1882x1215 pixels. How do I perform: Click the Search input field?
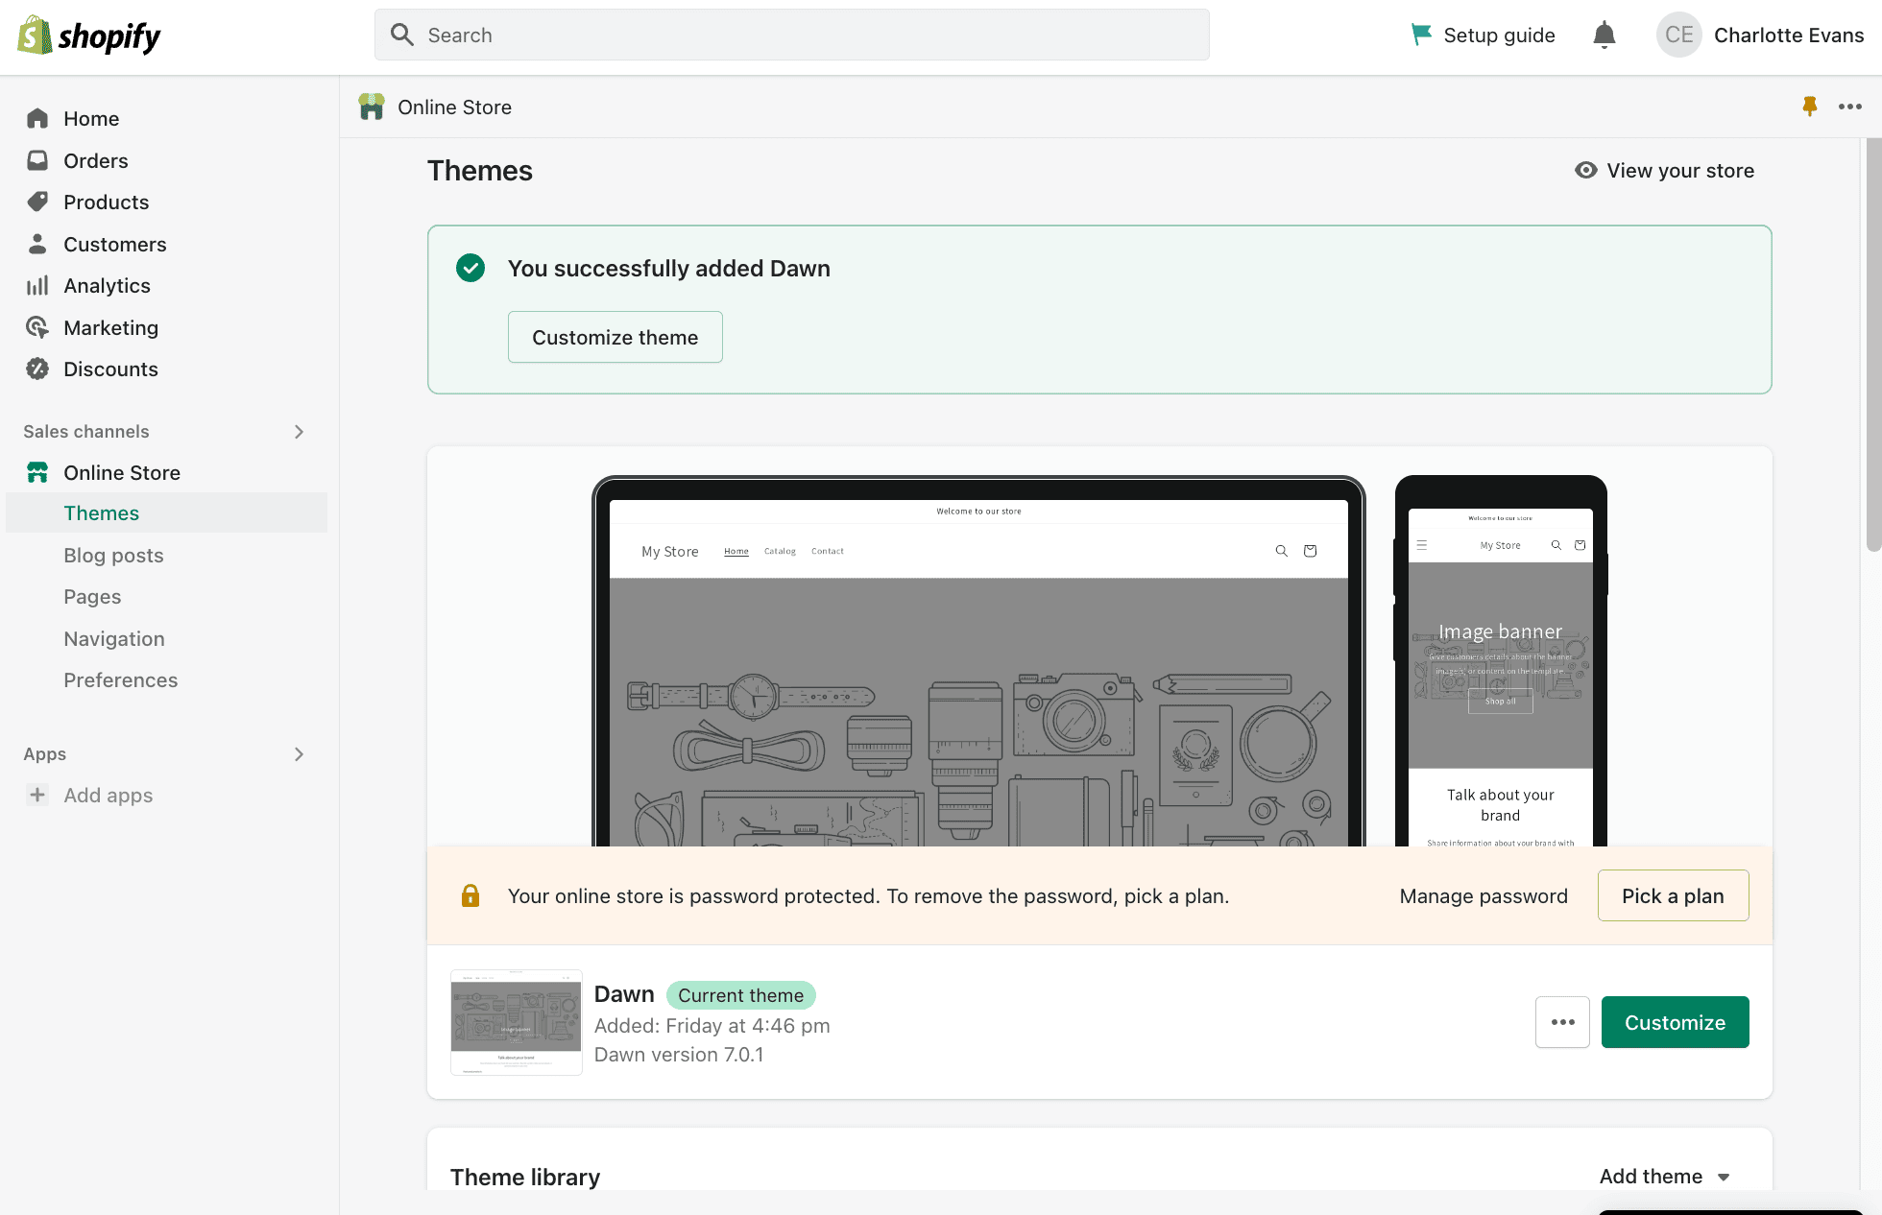tap(791, 35)
